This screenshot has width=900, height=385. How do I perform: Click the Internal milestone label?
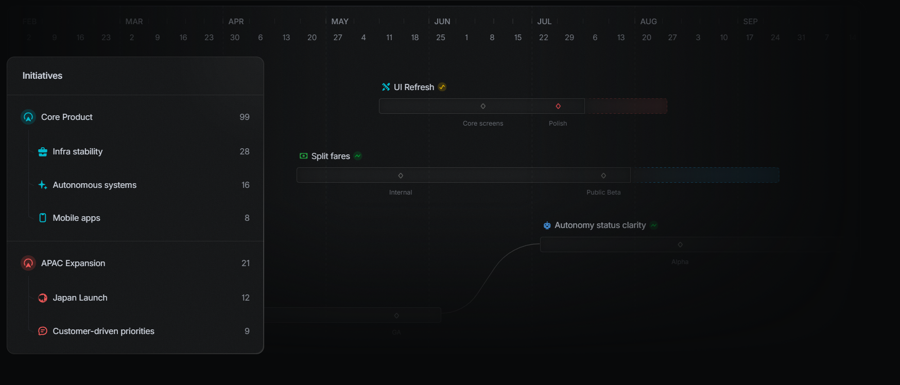pos(401,192)
